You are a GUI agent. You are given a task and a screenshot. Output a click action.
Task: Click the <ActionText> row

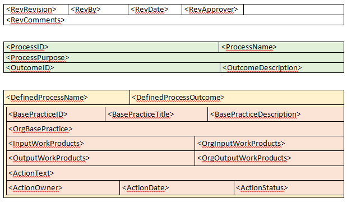click(175, 173)
